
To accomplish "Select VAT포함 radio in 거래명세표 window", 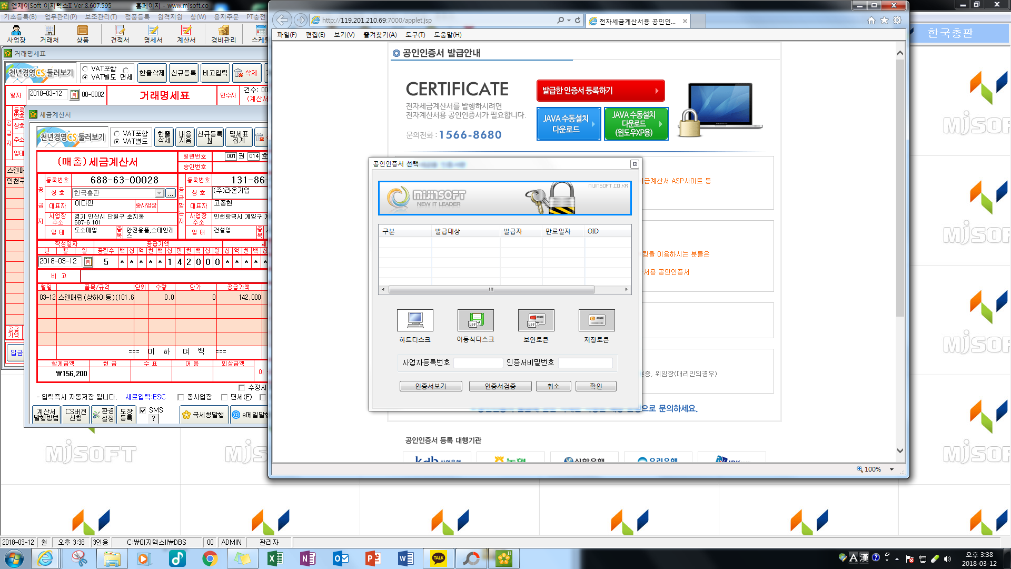I will click(85, 69).
